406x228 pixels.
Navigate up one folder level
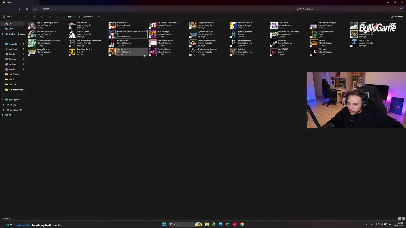point(19,9)
